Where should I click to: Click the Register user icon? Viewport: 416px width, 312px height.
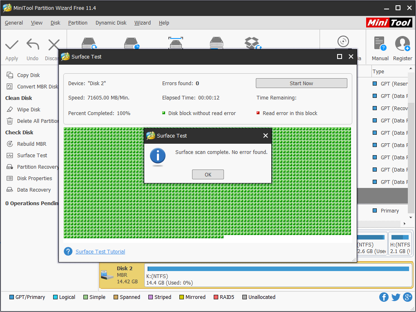(x=402, y=44)
